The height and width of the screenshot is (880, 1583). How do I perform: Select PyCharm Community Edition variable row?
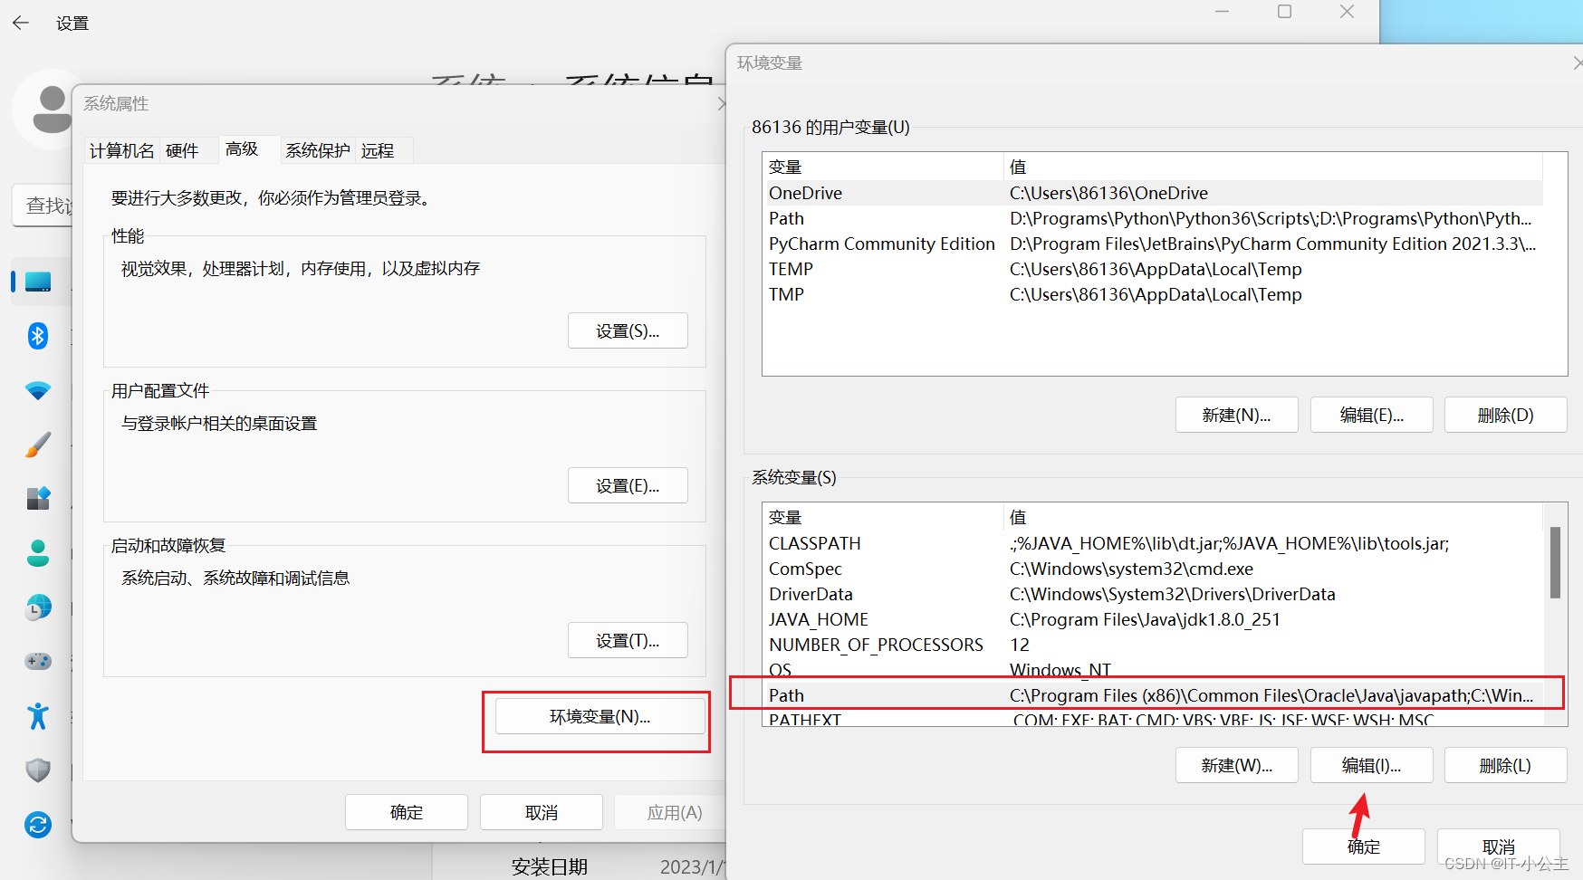[x=1153, y=244]
